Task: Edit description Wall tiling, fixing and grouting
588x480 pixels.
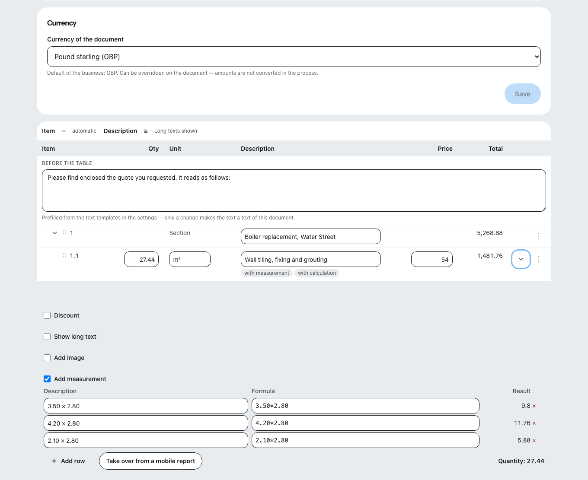Action: coord(311,259)
